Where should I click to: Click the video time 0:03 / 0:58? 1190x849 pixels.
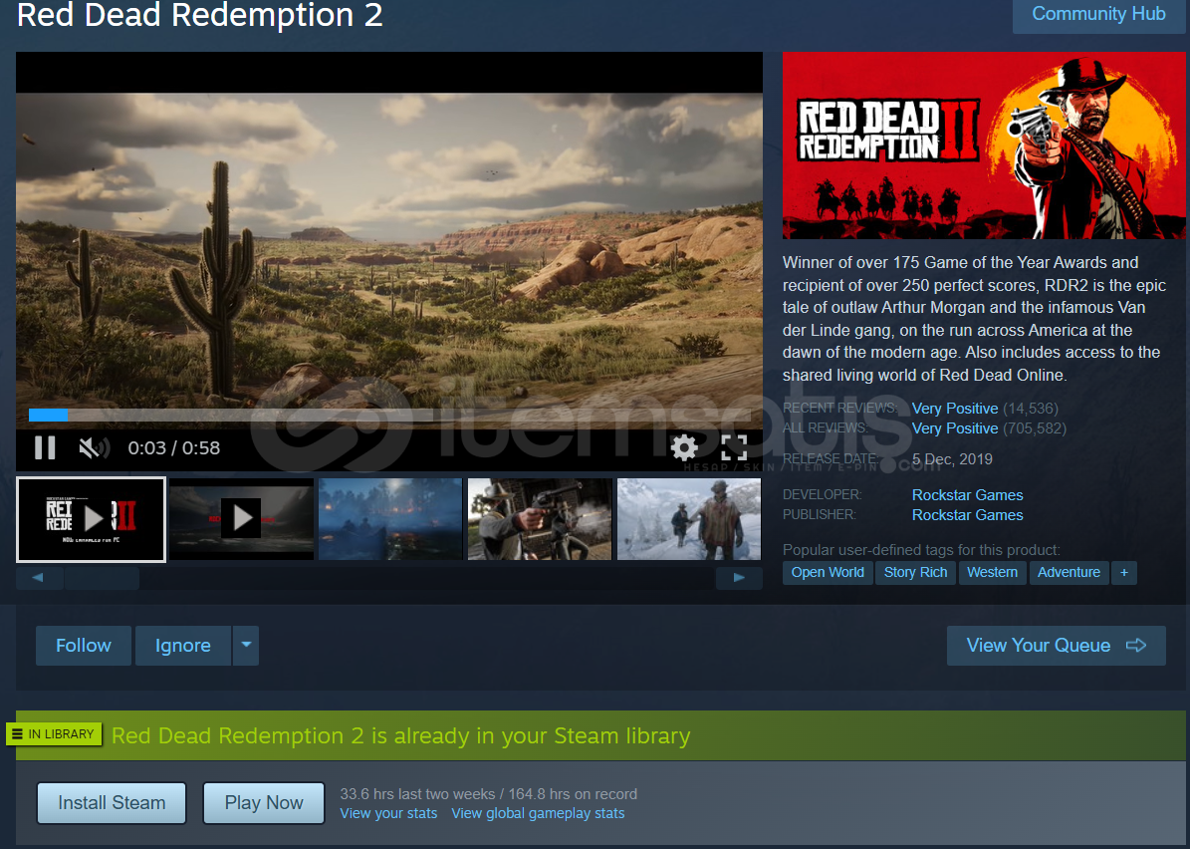pyautogui.click(x=174, y=448)
